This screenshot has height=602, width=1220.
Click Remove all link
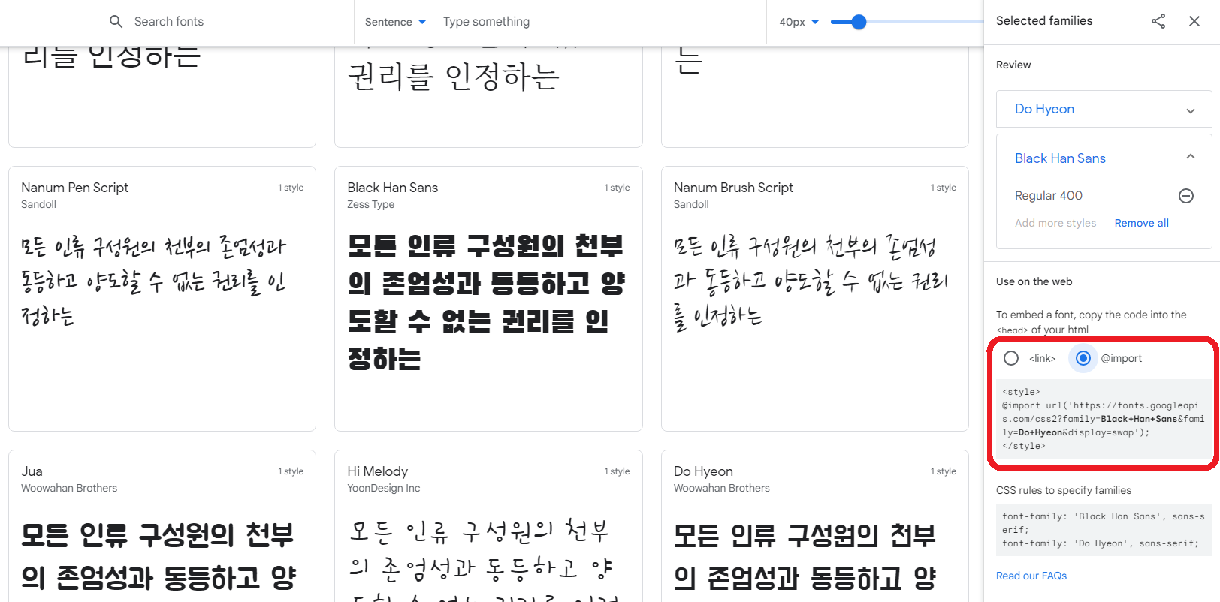pyautogui.click(x=1141, y=223)
